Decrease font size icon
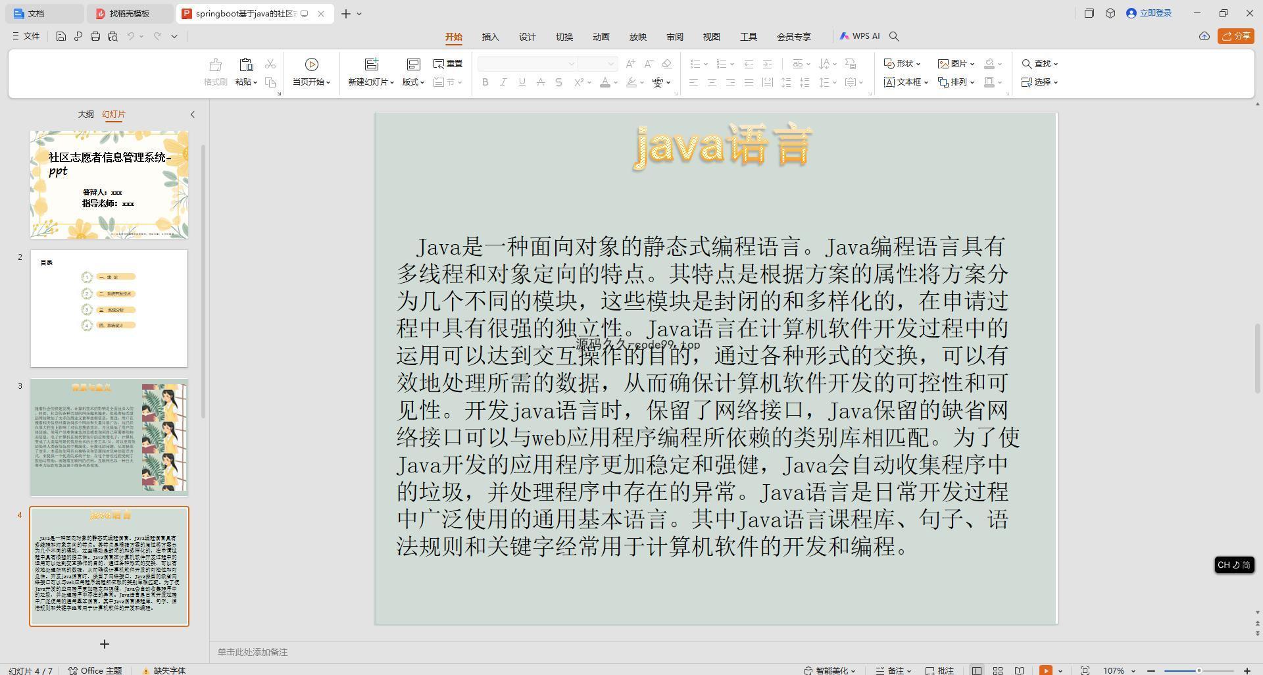The height and width of the screenshot is (675, 1263). (649, 64)
